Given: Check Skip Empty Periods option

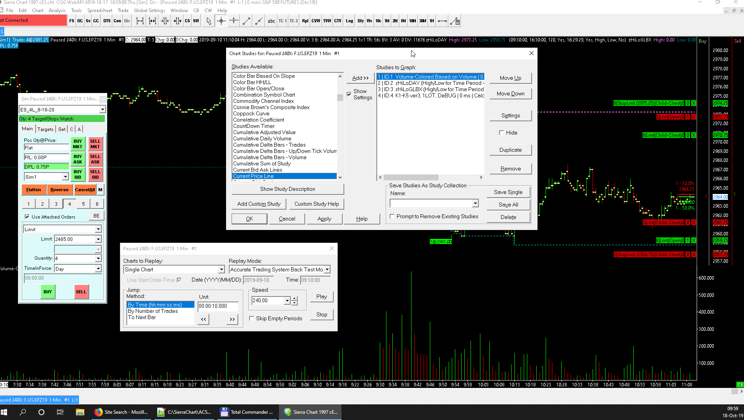Looking at the screenshot, I should point(252,318).
